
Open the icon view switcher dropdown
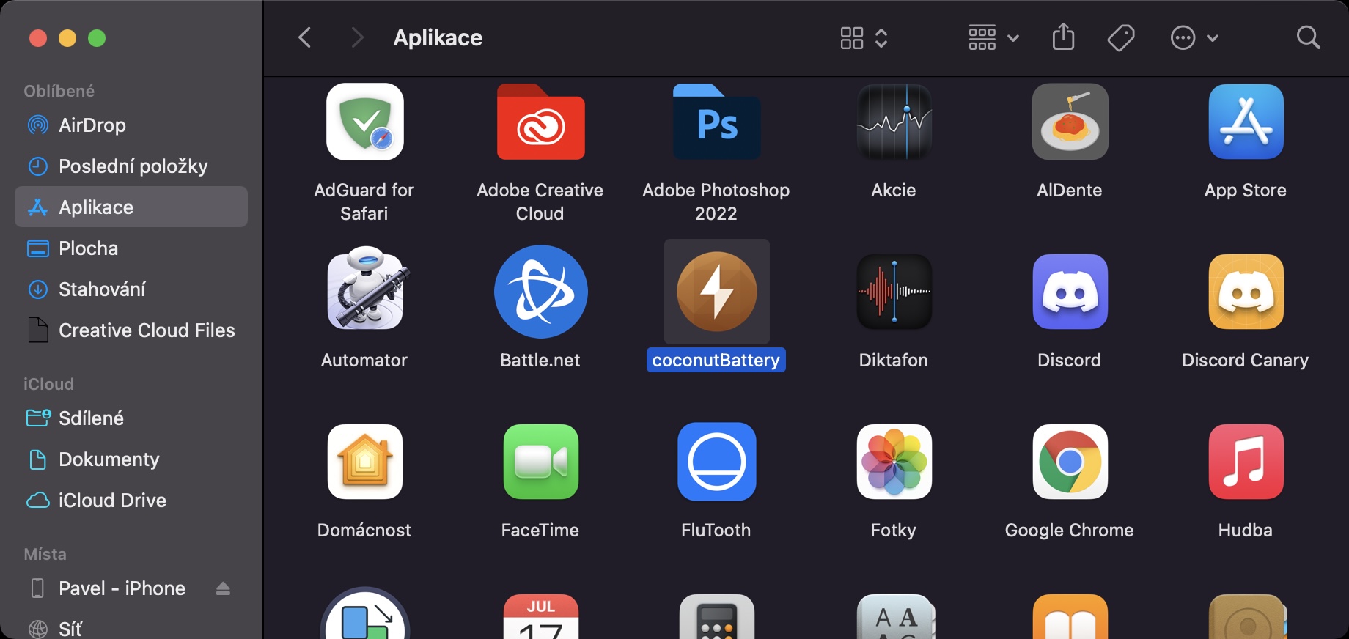click(864, 38)
